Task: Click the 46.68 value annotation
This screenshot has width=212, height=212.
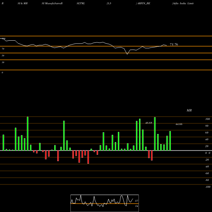Action: [149, 123]
